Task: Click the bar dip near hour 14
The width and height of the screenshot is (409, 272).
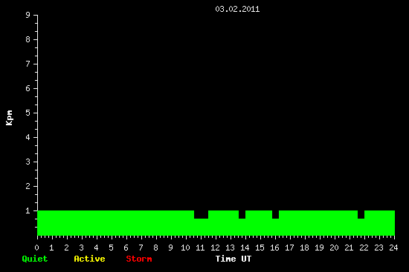Action: [242, 214]
